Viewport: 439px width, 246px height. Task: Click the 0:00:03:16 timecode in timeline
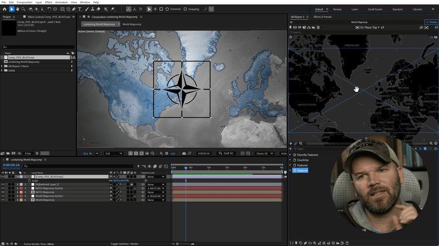coord(11,165)
